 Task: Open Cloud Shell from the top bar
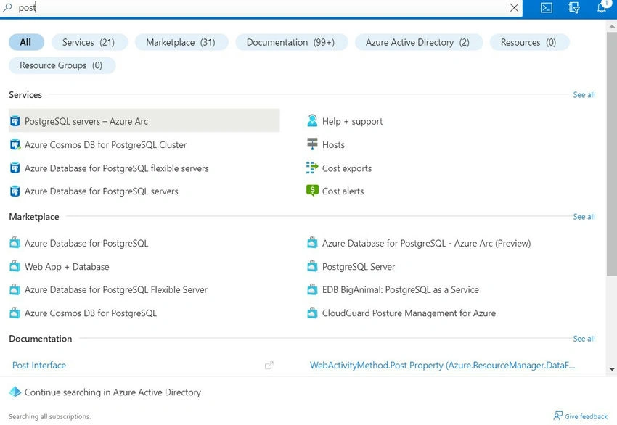click(x=546, y=7)
